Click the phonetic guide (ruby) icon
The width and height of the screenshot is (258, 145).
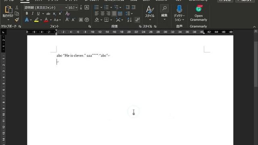tap(81, 7)
